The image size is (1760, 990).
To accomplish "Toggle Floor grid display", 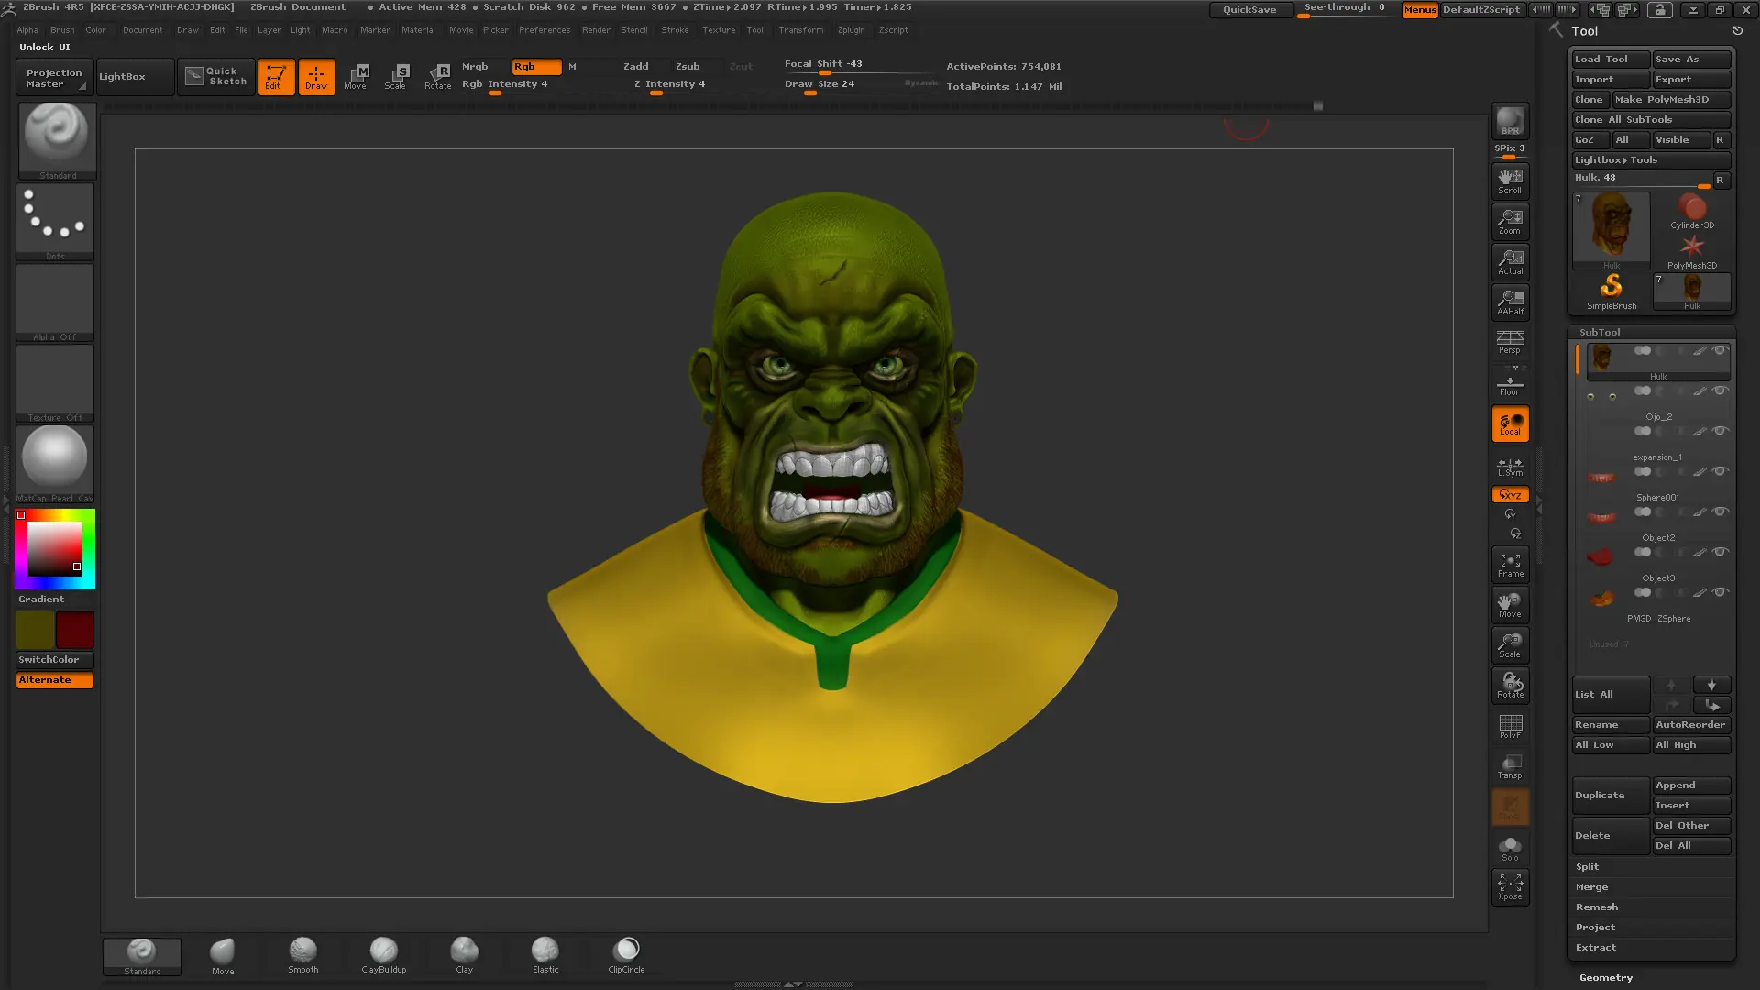I will click(1510, 381).
